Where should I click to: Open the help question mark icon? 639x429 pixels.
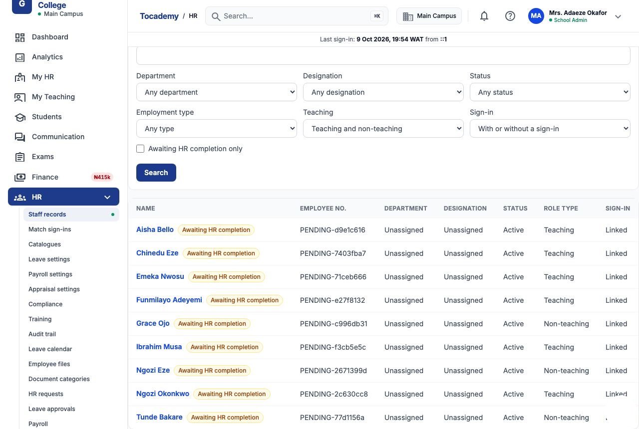point(510,16)
